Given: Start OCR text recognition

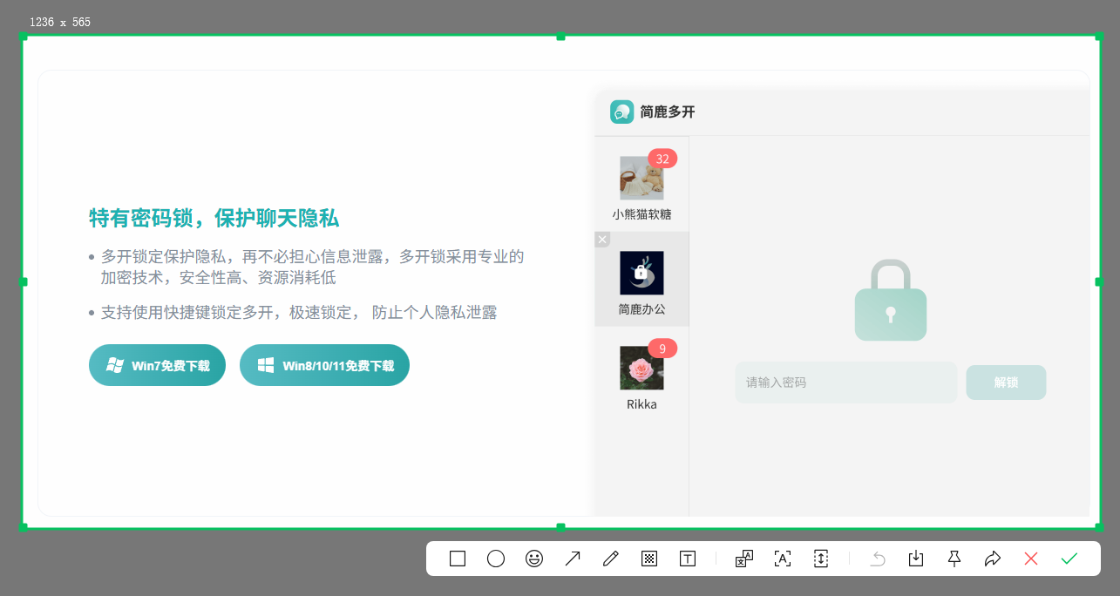Looking at the screenshot, I should tap(782, 559).
